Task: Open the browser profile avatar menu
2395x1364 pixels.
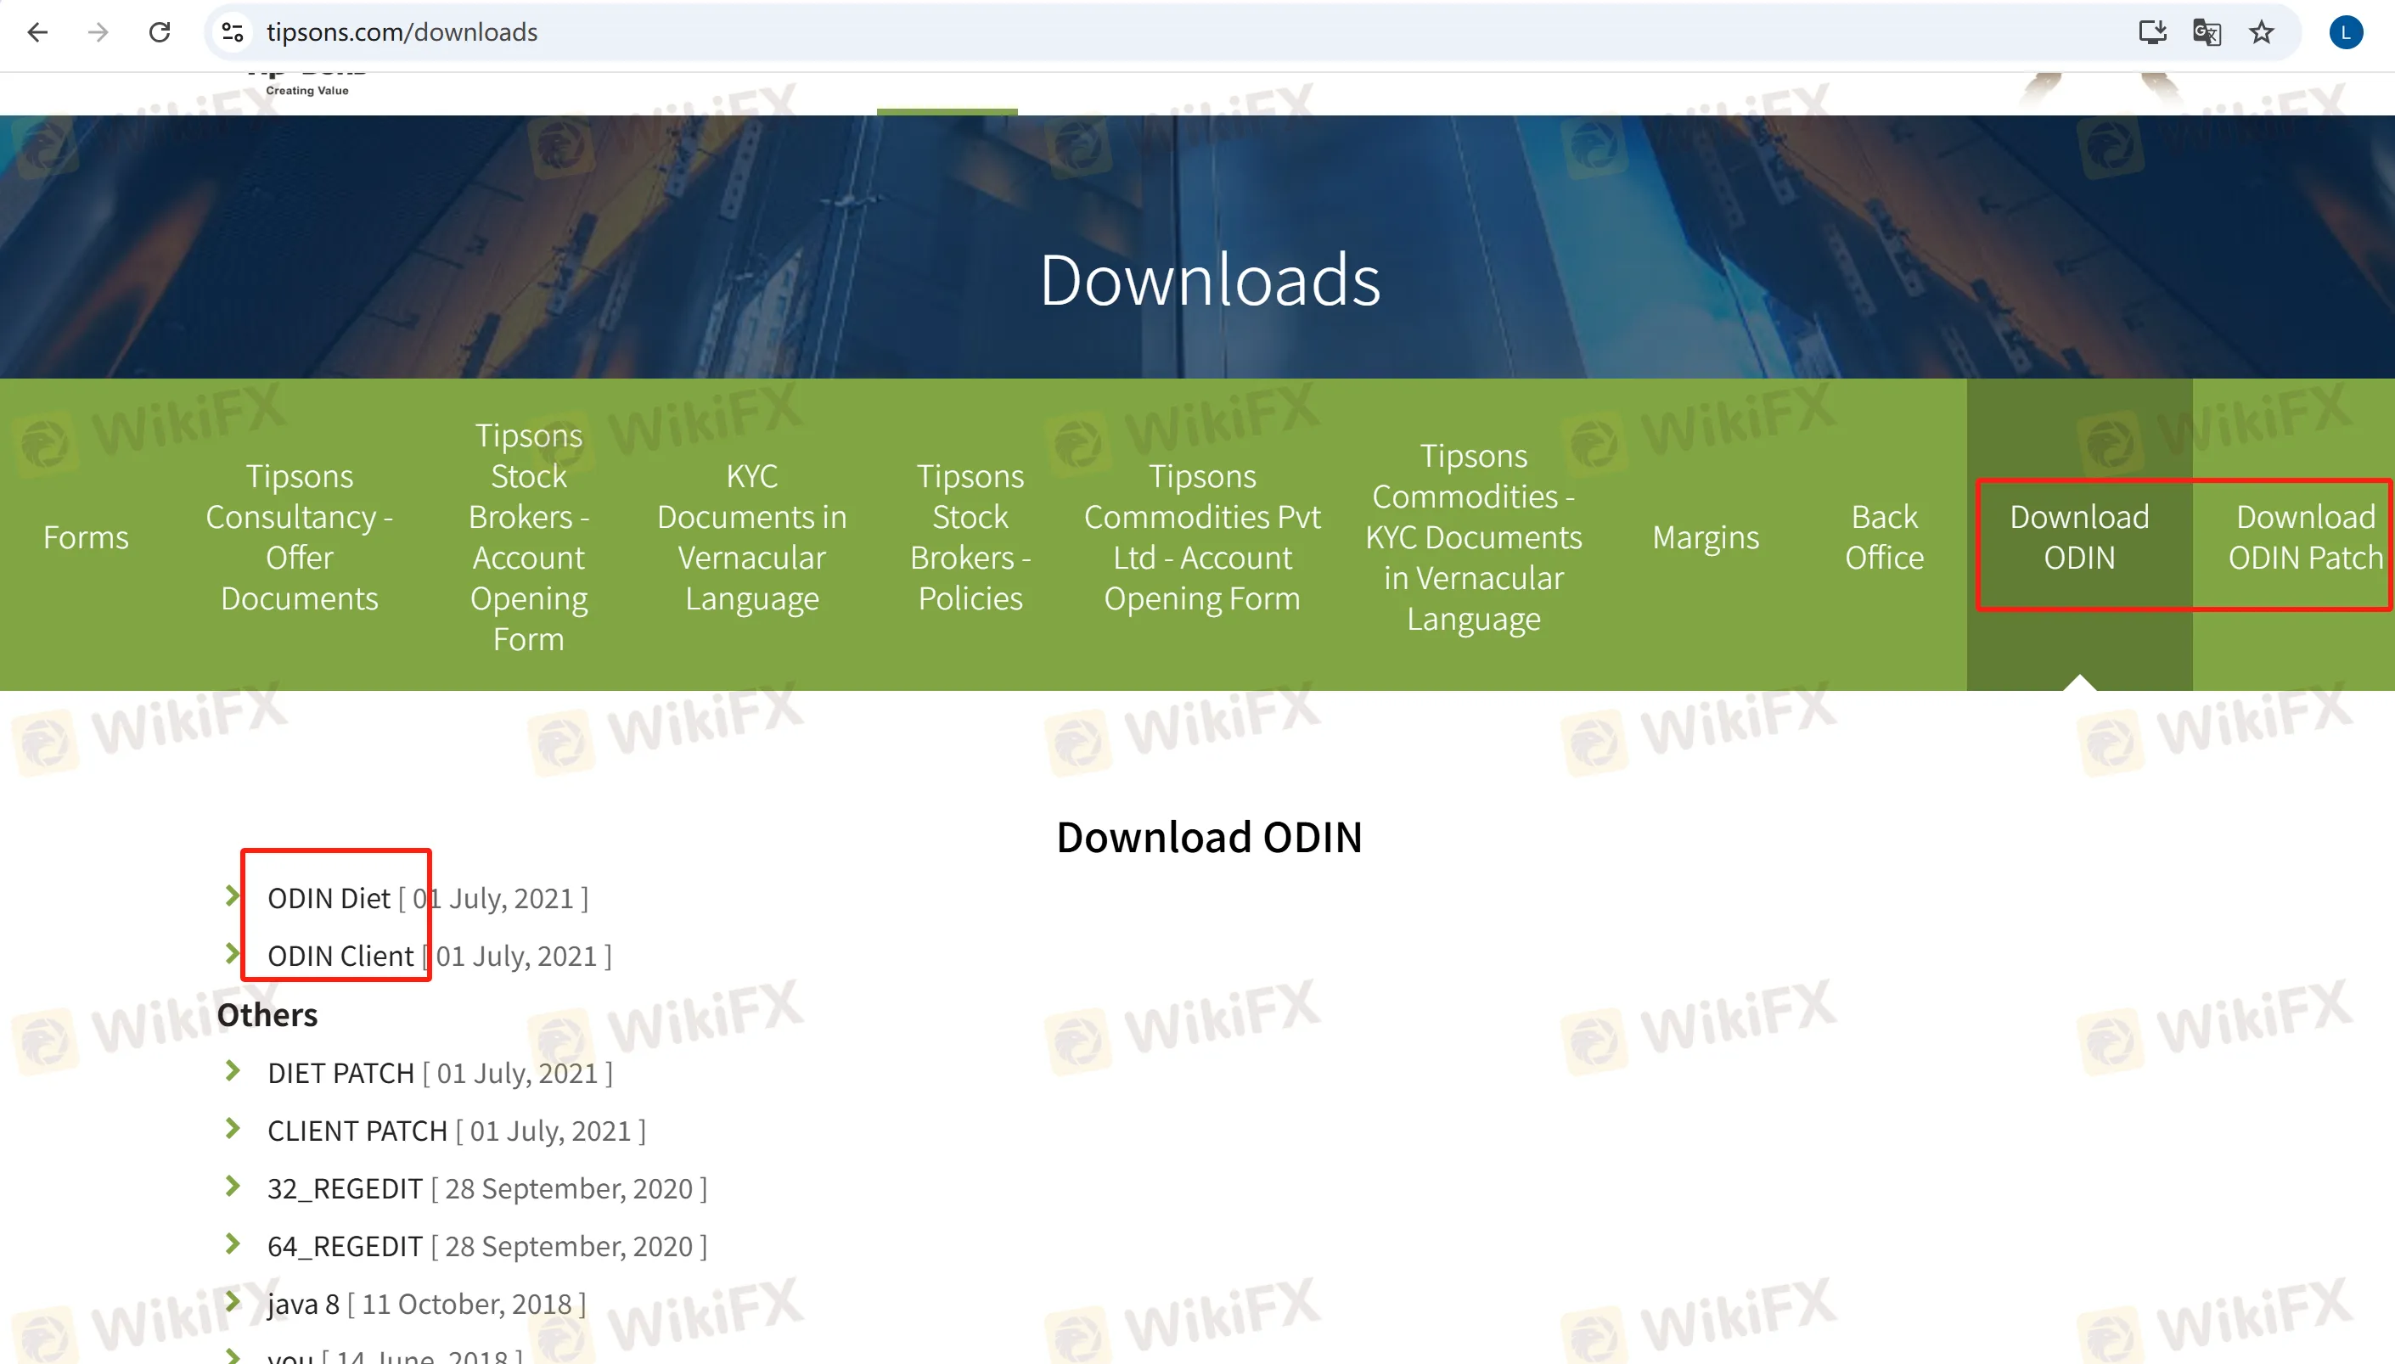Action: point(2347,32)
